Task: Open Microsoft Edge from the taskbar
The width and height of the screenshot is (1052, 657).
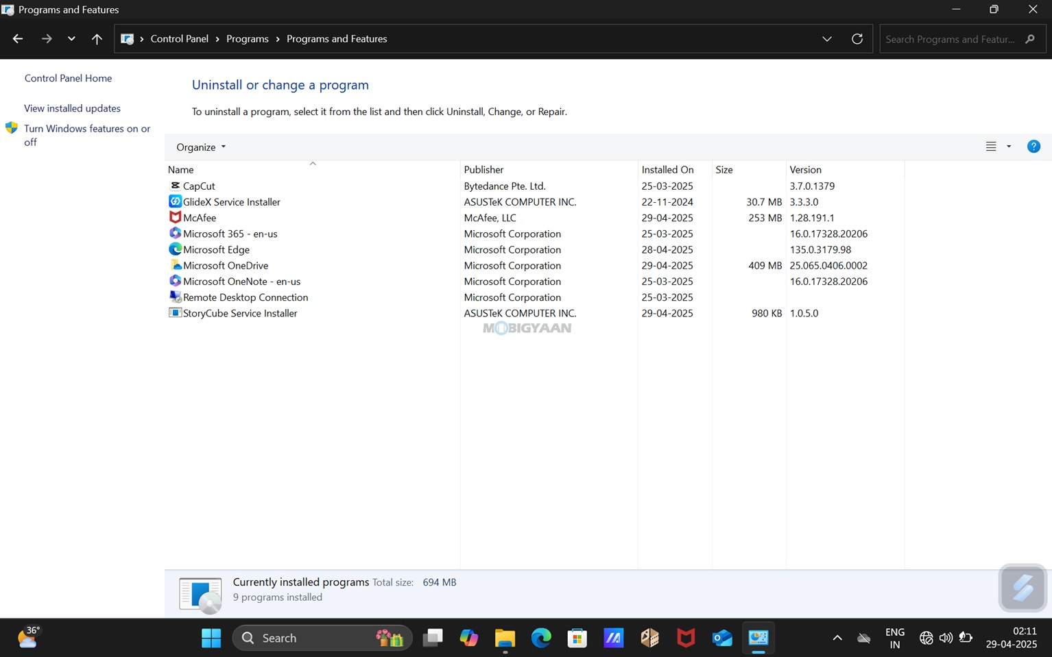Action: (x=541, y=638)
